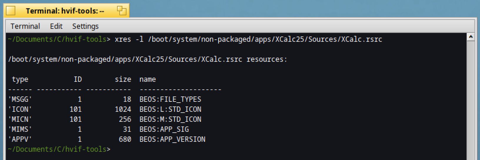Click the "type" column header text
The width and height of the screenshot is (480, 160).
20,79
